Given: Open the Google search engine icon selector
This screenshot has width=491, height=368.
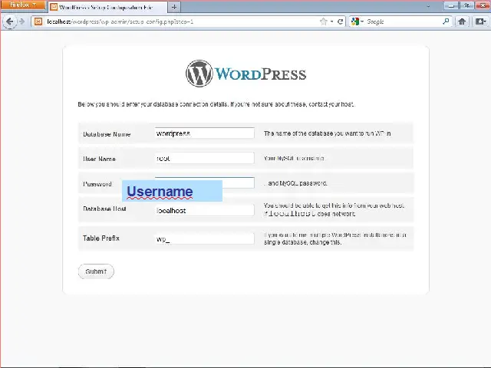Looking at the screenshot, I should tap(357, 21).
